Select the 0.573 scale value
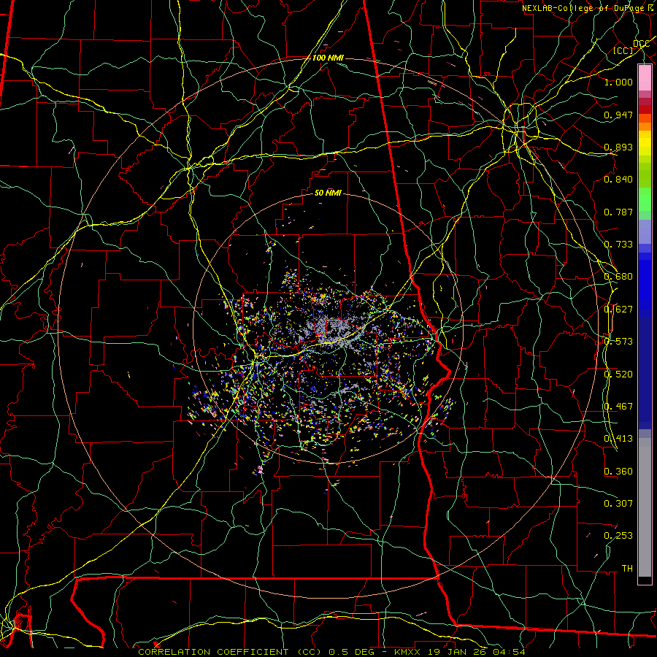Screen dimensions: 657x657 [x=618, y=342]
